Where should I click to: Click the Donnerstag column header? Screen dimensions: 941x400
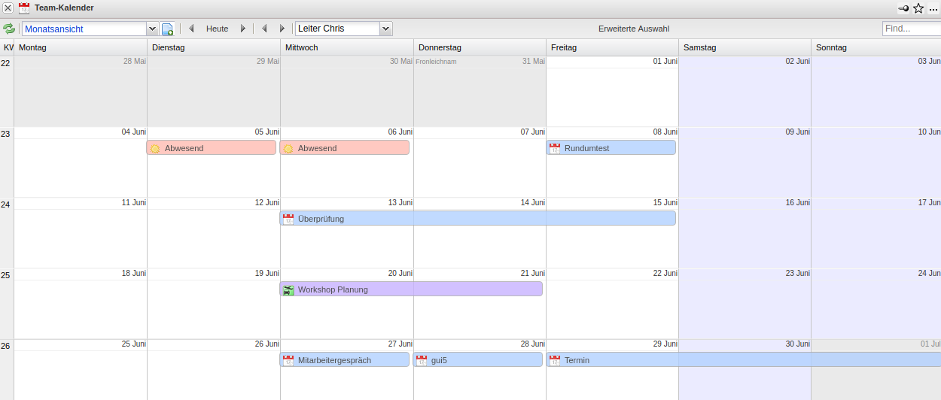[480, 47]
